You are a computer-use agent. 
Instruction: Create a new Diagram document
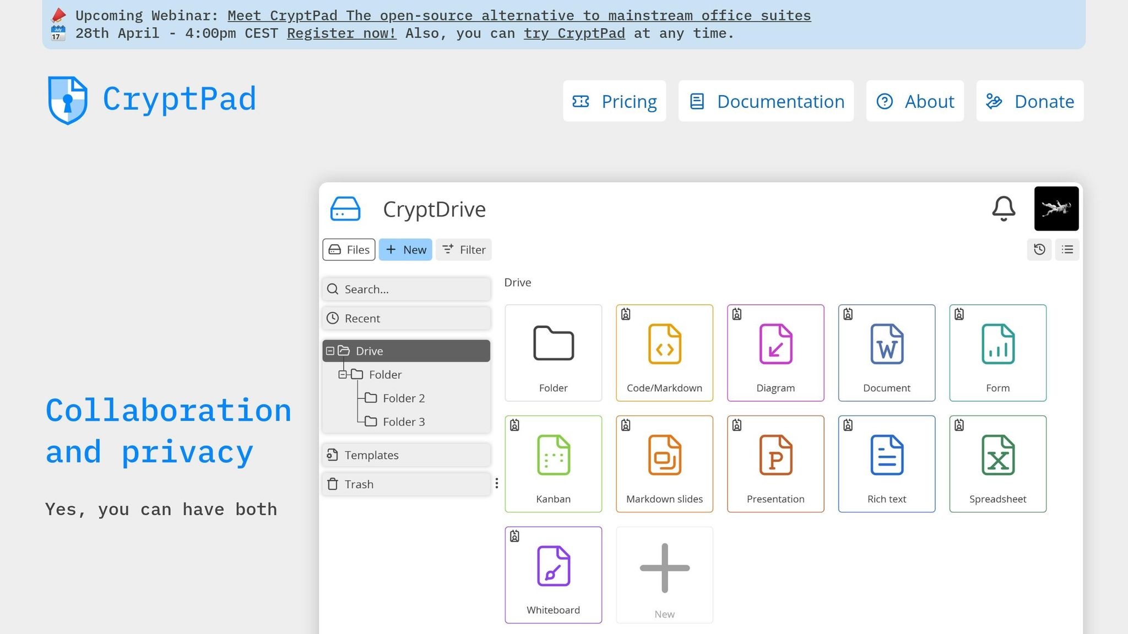point(775,352)
